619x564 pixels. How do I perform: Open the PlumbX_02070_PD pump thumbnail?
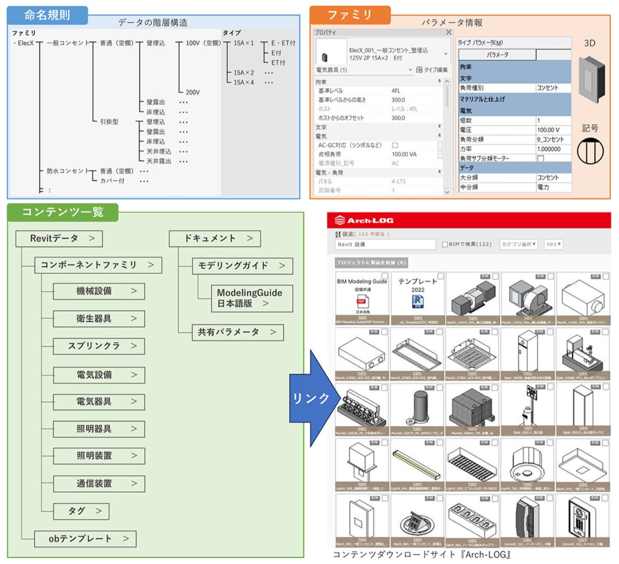[417, 409]
